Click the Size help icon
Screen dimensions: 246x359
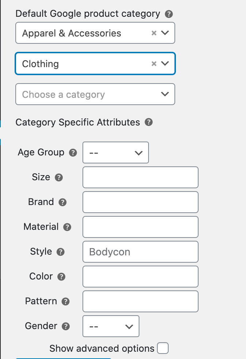[59, 178]
